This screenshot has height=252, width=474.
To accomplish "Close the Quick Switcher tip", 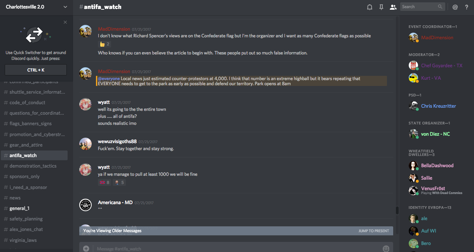I will [65, 22].
